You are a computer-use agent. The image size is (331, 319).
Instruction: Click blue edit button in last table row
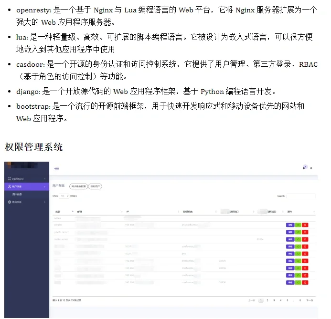click(x=290, y=283)
